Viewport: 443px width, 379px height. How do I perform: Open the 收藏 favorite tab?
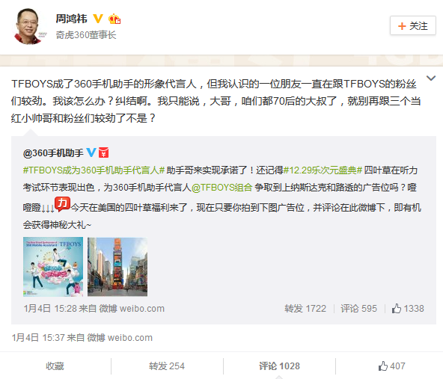pyautogui.click(x=55, y=366)
